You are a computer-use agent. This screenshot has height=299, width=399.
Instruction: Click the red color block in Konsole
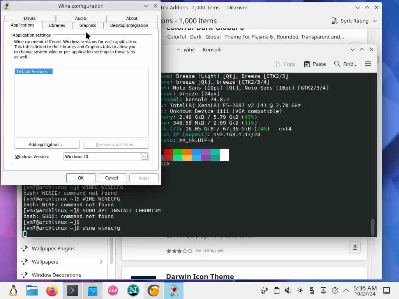click(x=168, y=155)
